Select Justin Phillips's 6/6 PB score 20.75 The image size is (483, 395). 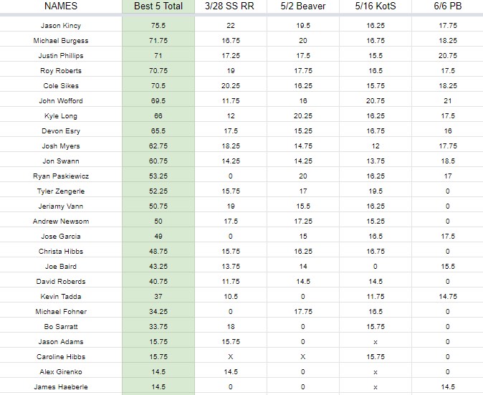tap(448, 56)
